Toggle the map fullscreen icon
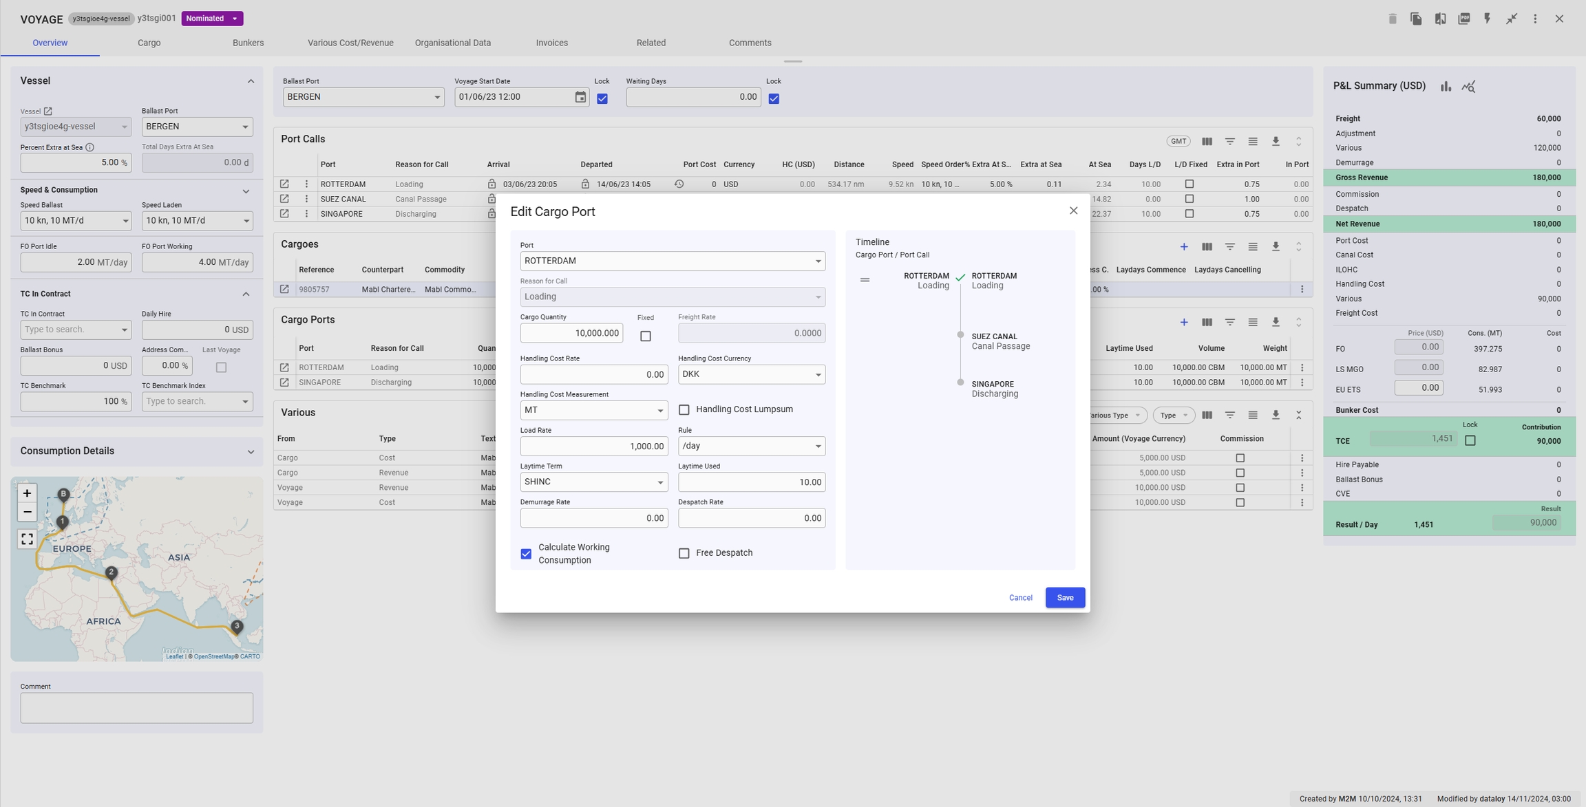Image resolution: width=1586 pixels, height=807 pixels. tap(27, 539)
